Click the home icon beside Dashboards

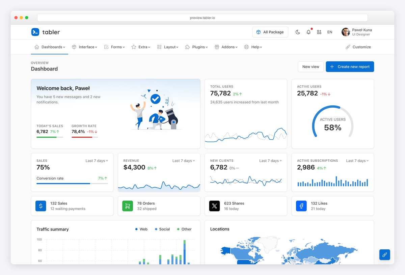pyautogui.click(x=37, y=47)
